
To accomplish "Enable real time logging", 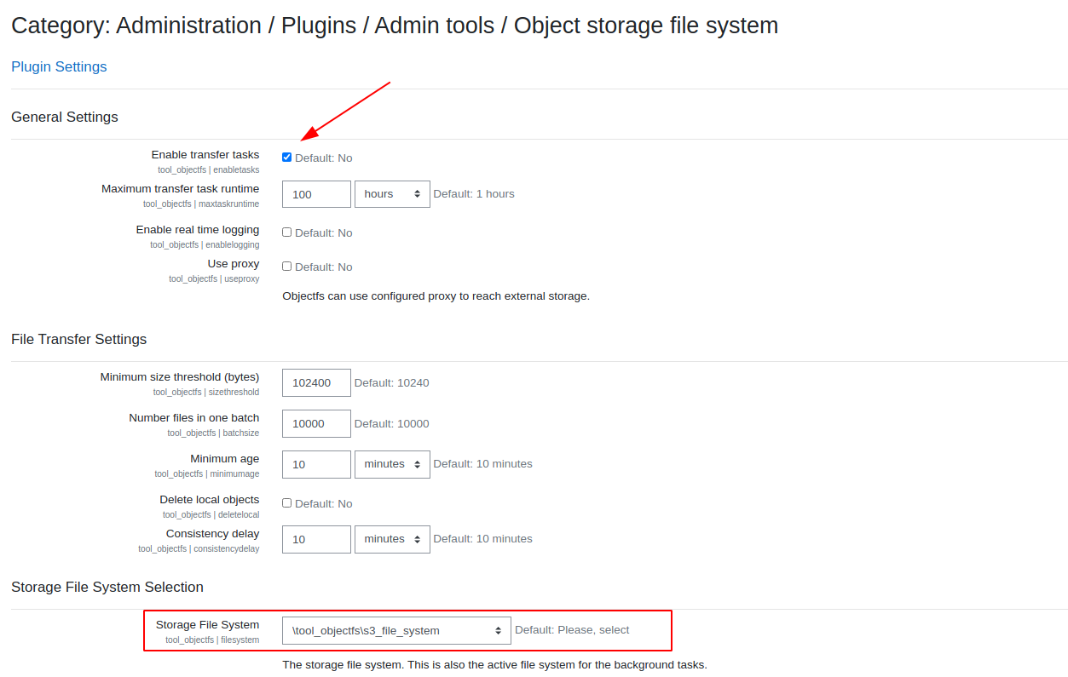I will click(x=286, y=232).
